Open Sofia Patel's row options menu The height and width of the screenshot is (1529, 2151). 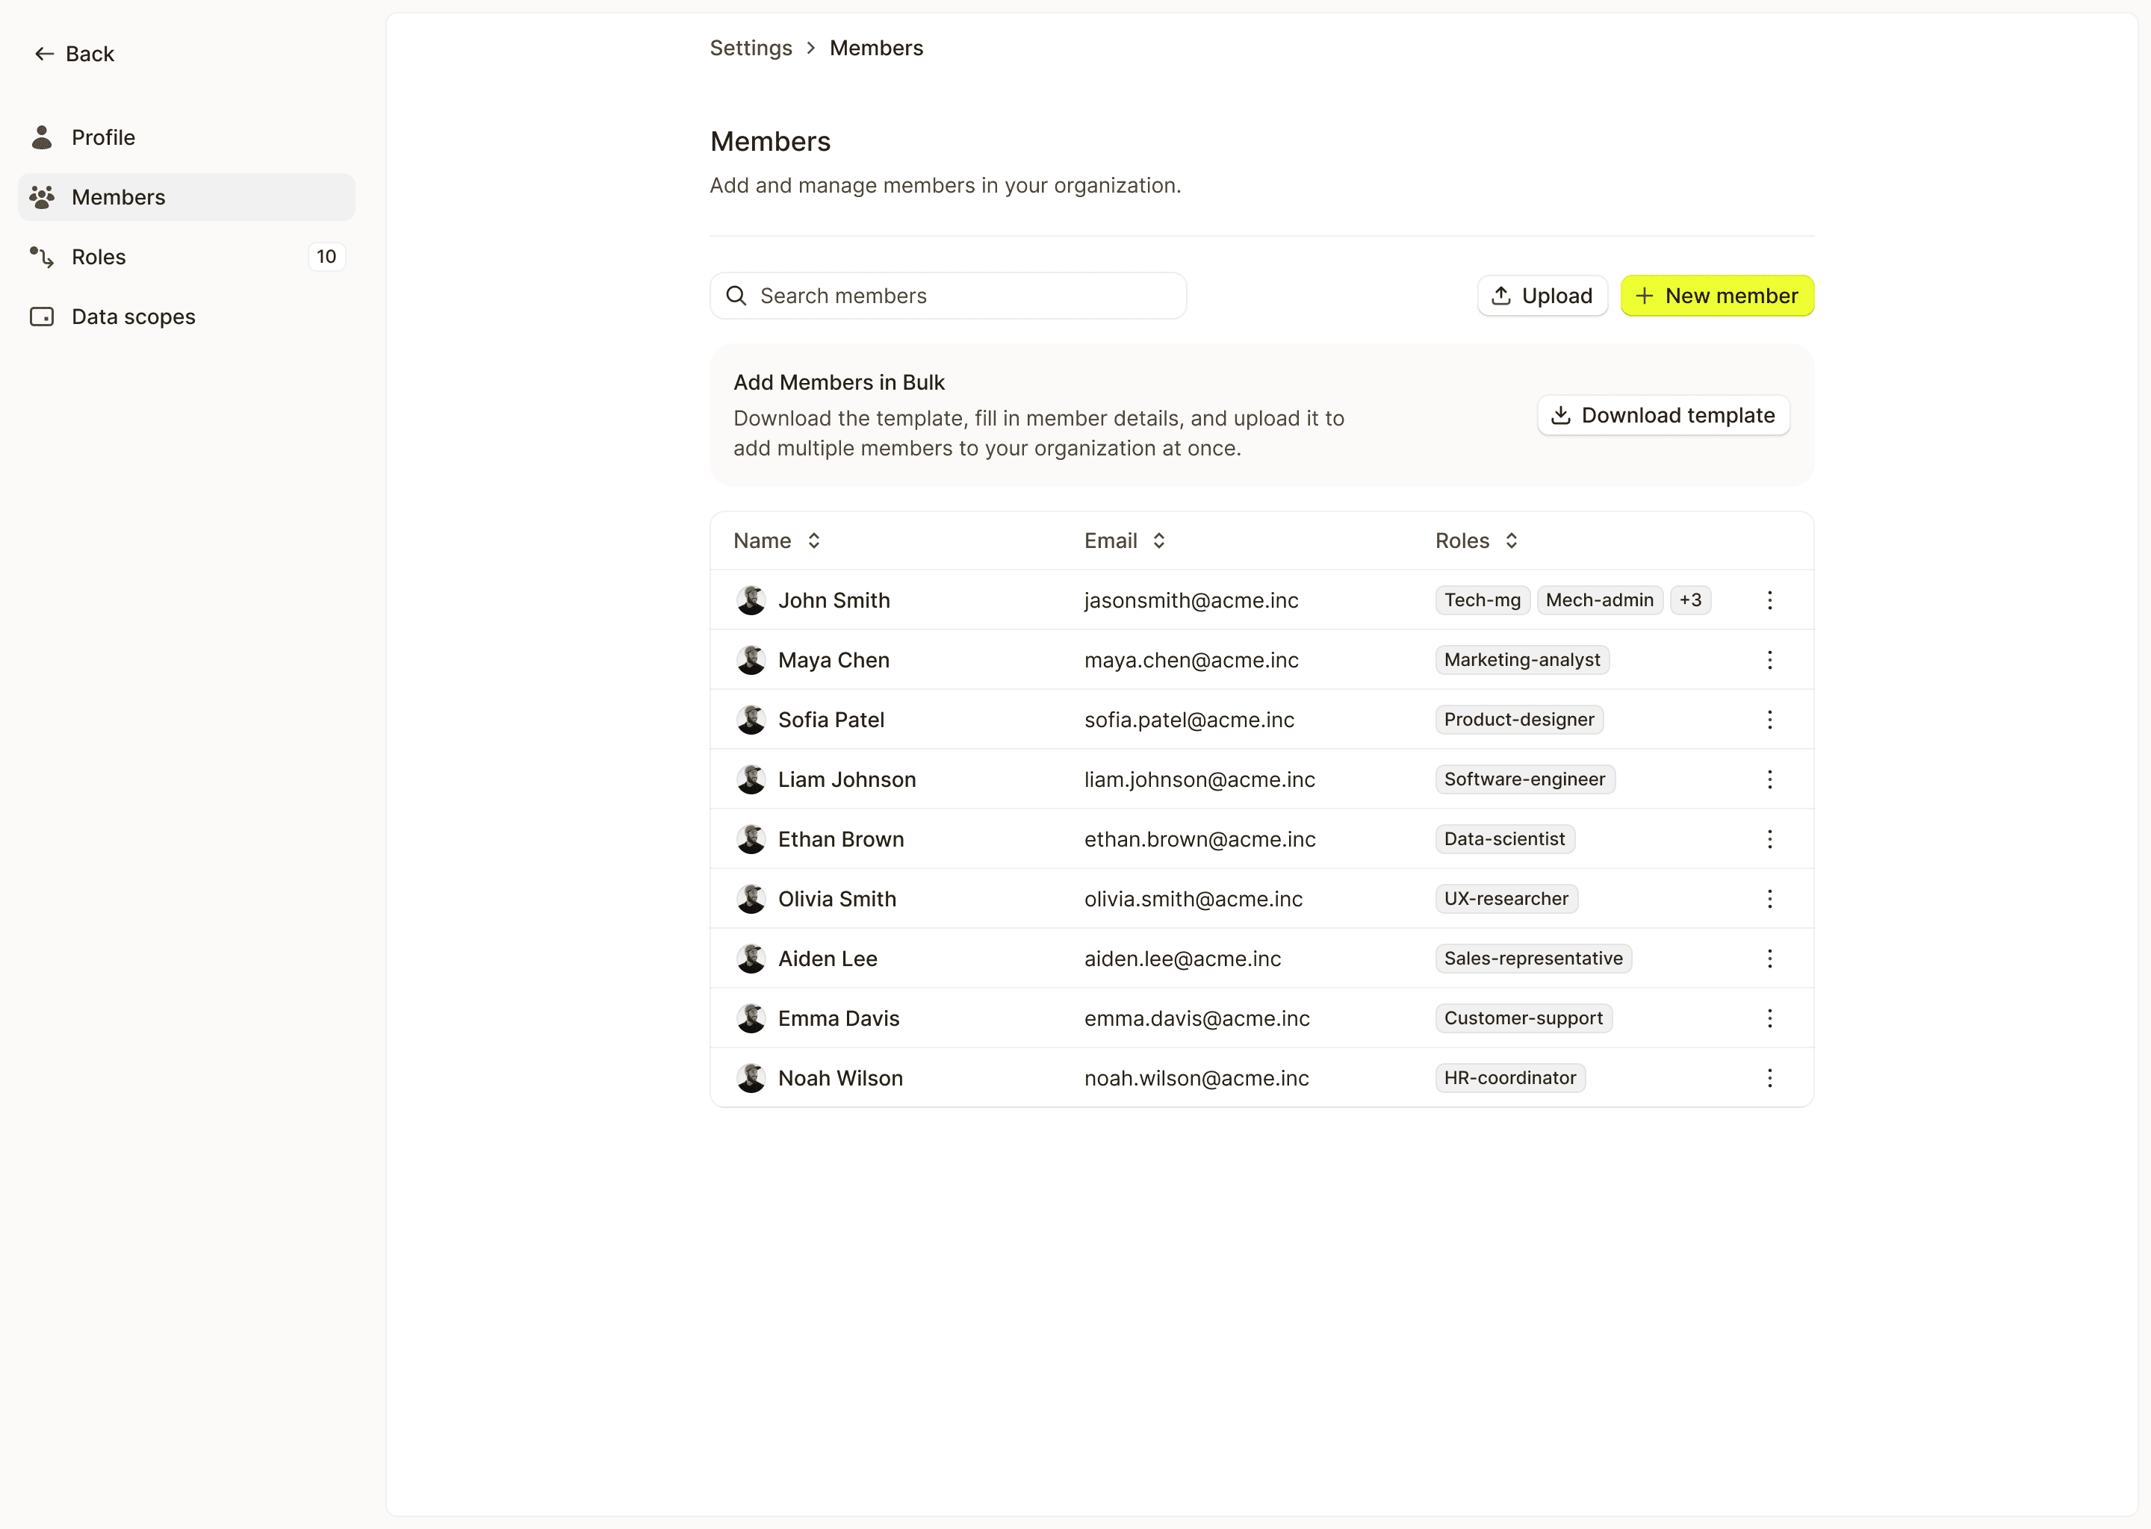1769,720
